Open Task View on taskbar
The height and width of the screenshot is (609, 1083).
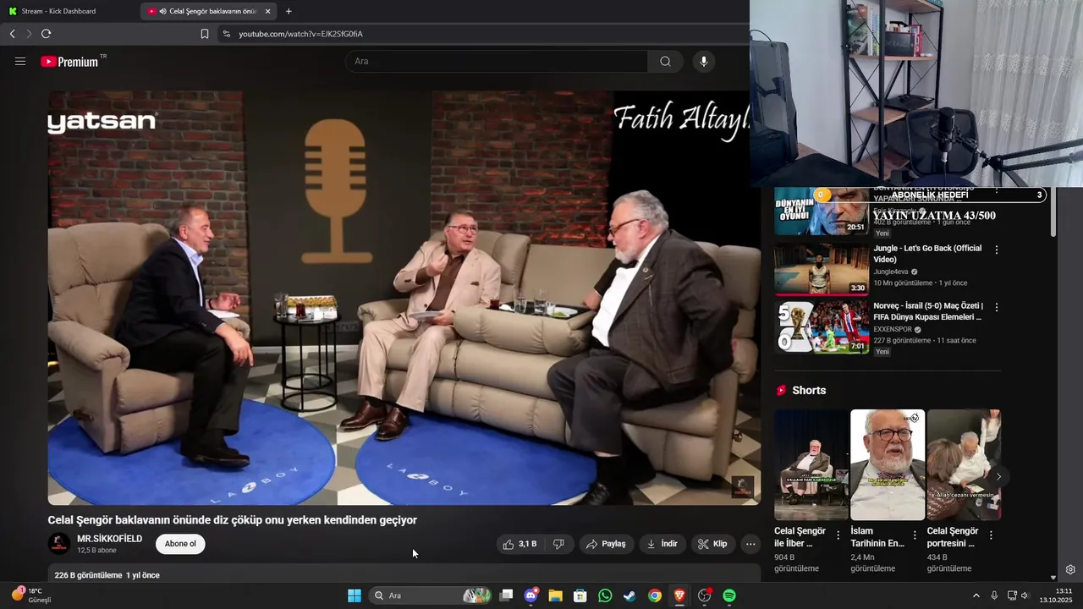pos(506,595)
